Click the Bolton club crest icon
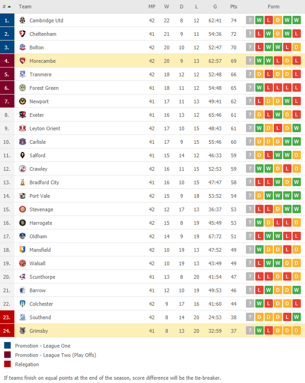The height and width of the screenshot is (383, 305). point(22,47)
